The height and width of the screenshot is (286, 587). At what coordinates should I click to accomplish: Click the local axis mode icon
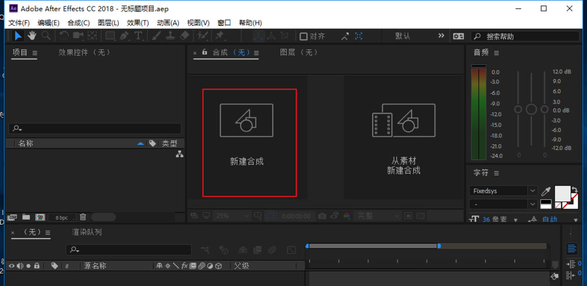[x=259, y=36]
